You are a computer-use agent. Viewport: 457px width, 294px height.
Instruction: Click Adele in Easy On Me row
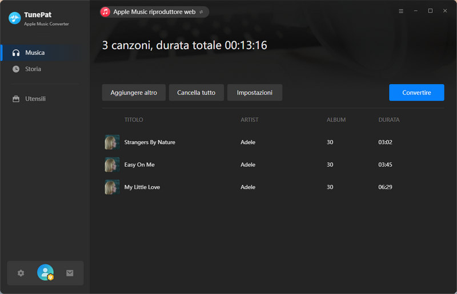pyautogui.click(x=248, y=165)
